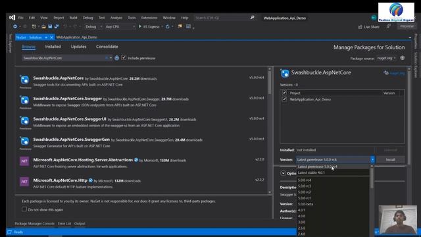
Task: Open the Build menu
Action: tap(73, 18)
